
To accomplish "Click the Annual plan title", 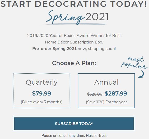I will (106, 82).
